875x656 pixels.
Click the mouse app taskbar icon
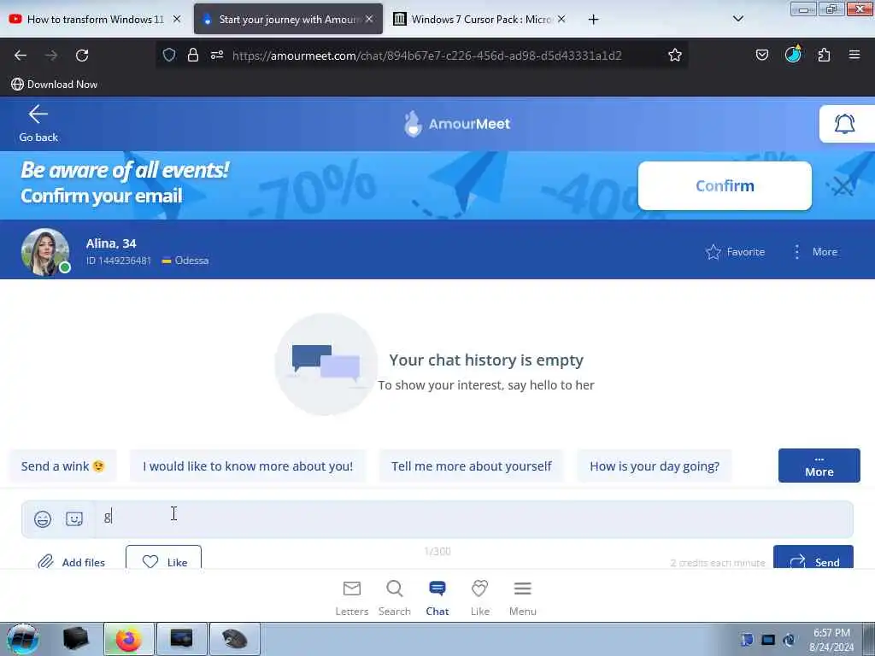[234, 639]
